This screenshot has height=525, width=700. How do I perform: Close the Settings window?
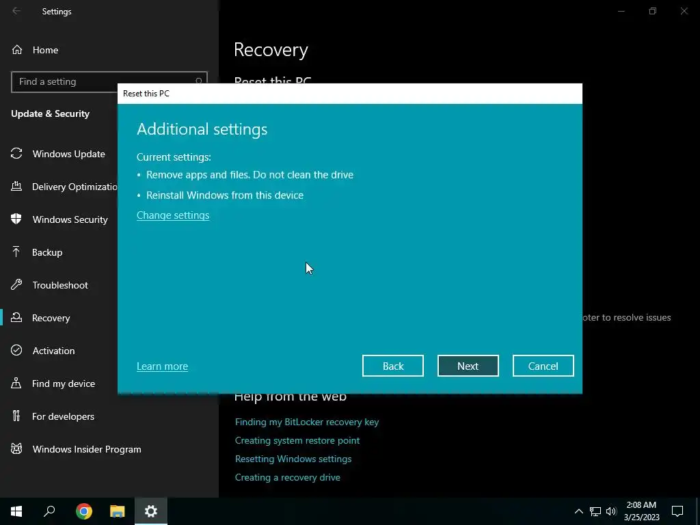click(x=684, y=11)
